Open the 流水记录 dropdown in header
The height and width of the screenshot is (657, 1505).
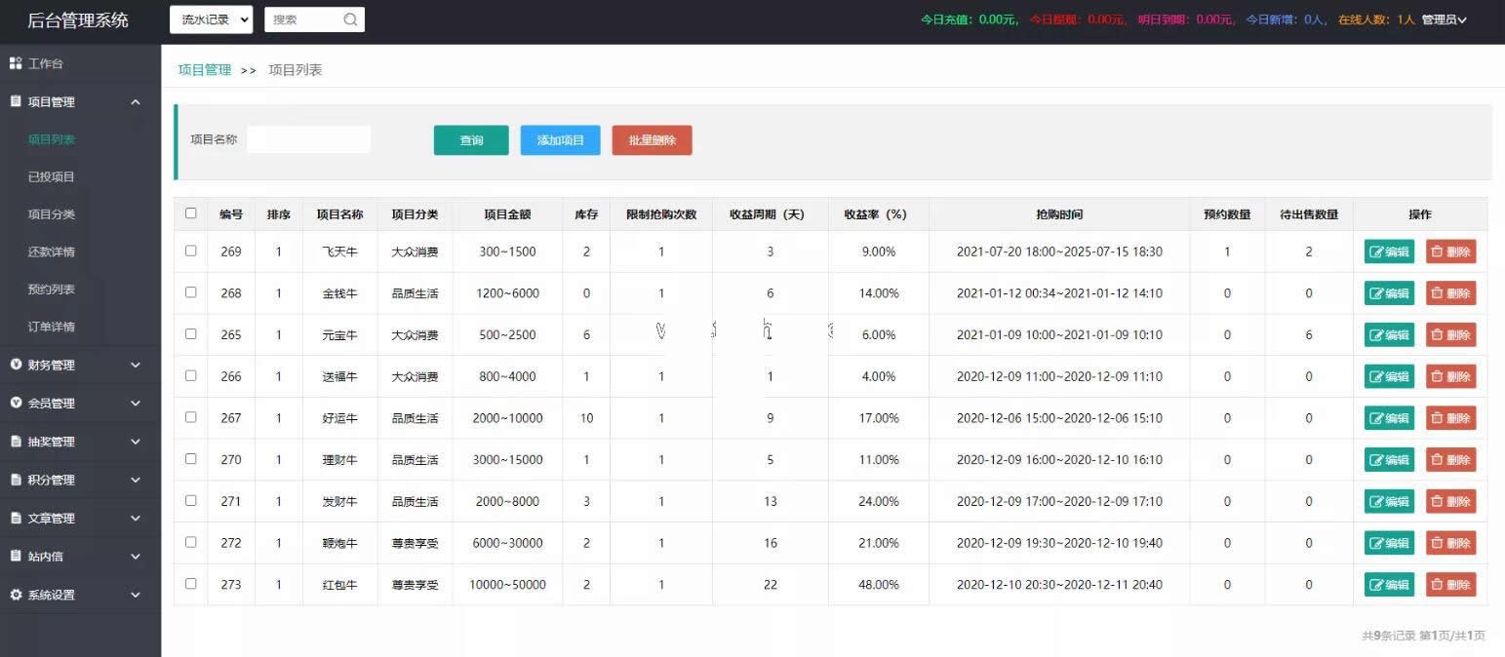click(211, 19)
